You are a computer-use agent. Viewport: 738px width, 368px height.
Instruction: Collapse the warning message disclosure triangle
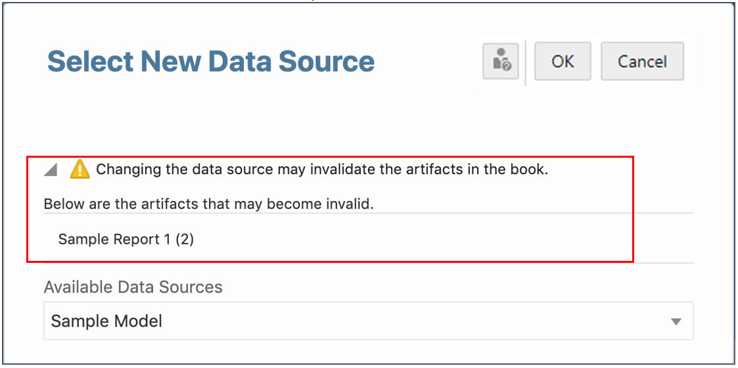[51, 170]
